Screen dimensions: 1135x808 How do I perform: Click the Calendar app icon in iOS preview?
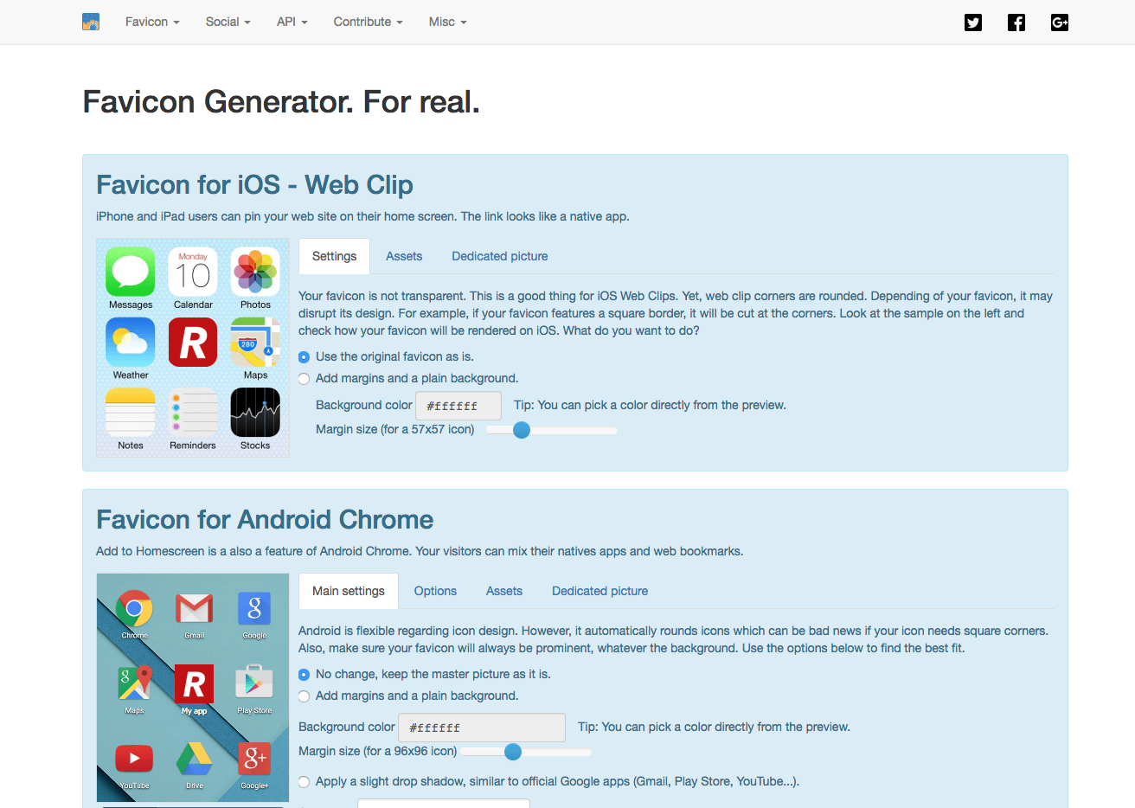pos(193,272)
